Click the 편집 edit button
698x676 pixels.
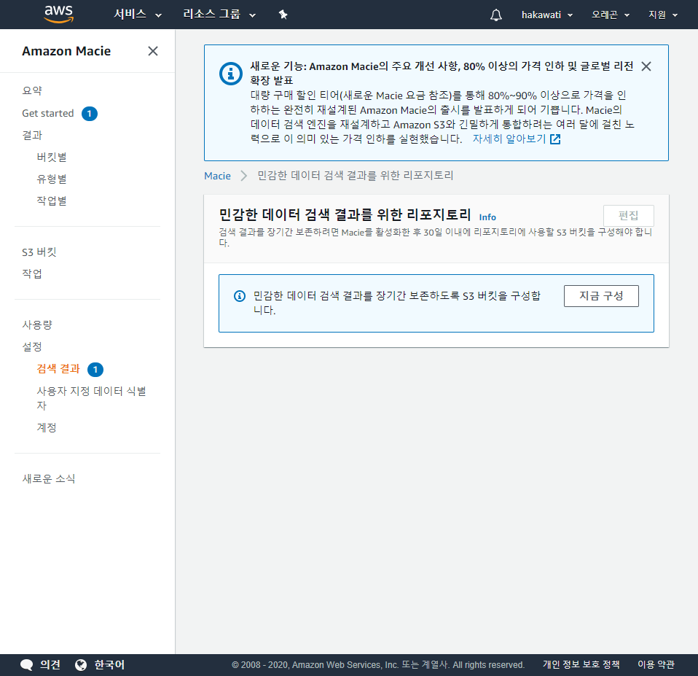click(629, 216)
